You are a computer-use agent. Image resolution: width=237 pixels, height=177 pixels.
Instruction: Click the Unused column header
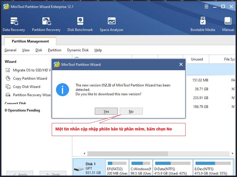click(197, 59)
